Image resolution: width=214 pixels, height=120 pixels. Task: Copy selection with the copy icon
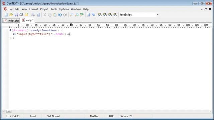[50, 15]
